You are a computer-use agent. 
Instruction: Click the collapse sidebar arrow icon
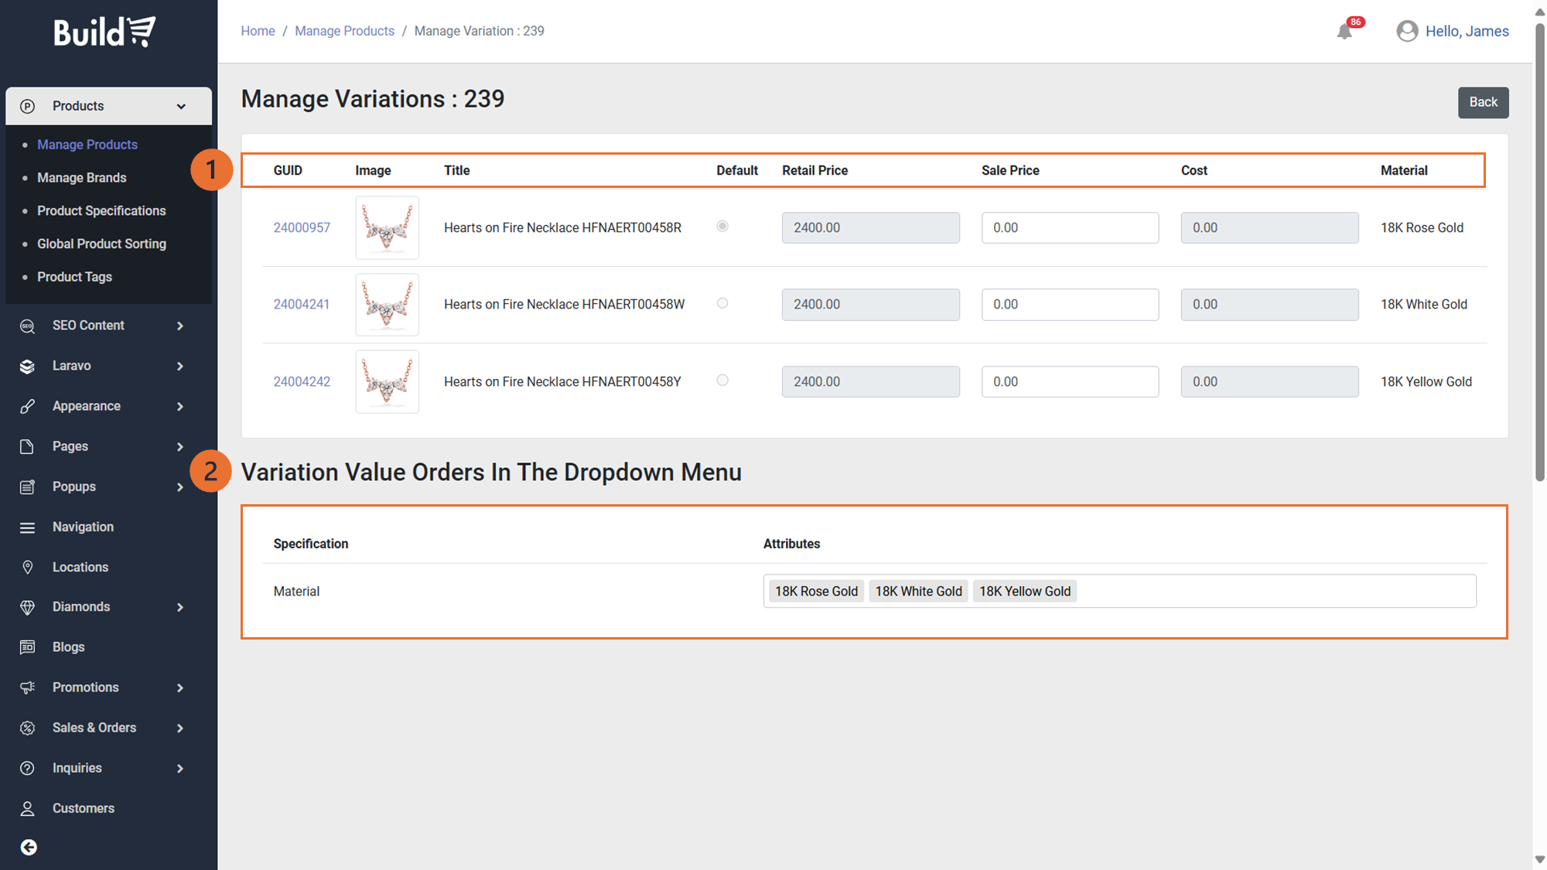click(29, 848)
